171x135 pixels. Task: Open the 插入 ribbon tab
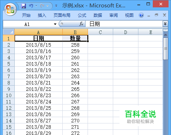[42, 15]
